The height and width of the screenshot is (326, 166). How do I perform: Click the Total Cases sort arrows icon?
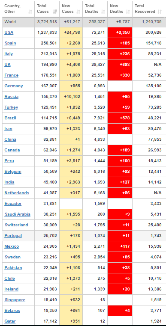tap(55, 12)
